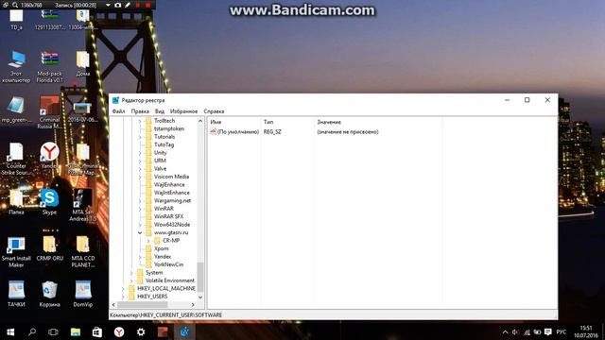Screen dimensions: 605x340
Task: Expand the Valve registry key
Action: (x=140, y=169)
